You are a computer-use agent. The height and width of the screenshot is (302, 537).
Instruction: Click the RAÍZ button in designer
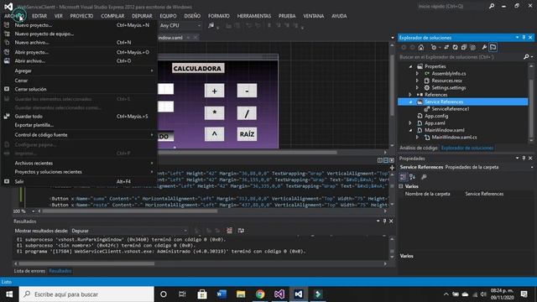247,134
